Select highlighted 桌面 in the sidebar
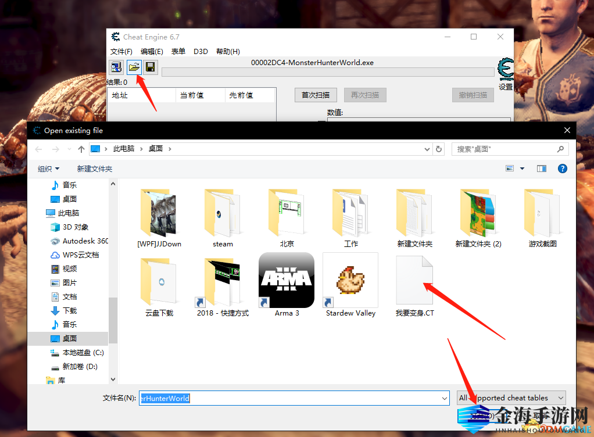Viewport: 594px width, 437px height. click(68, 339)
